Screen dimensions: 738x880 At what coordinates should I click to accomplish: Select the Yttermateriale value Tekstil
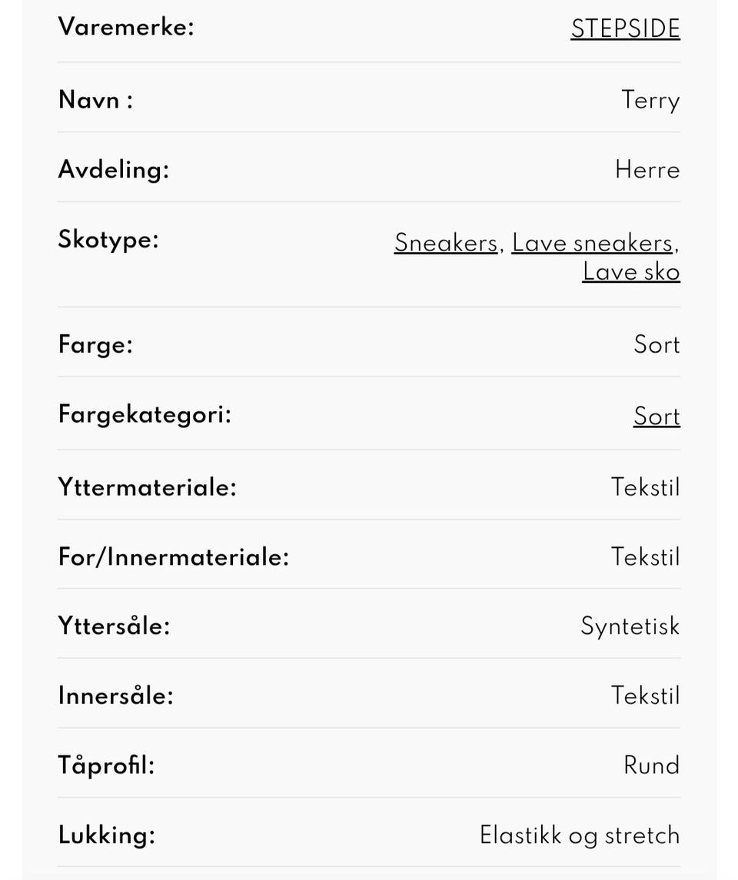(x=646, y=487)
